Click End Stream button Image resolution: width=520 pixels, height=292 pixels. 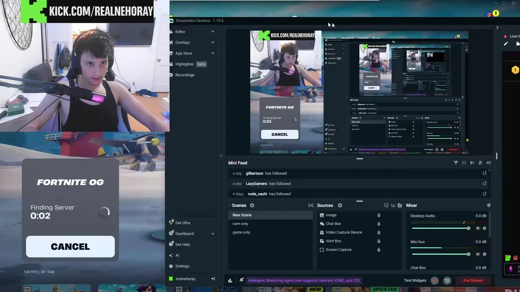(473, 281)
